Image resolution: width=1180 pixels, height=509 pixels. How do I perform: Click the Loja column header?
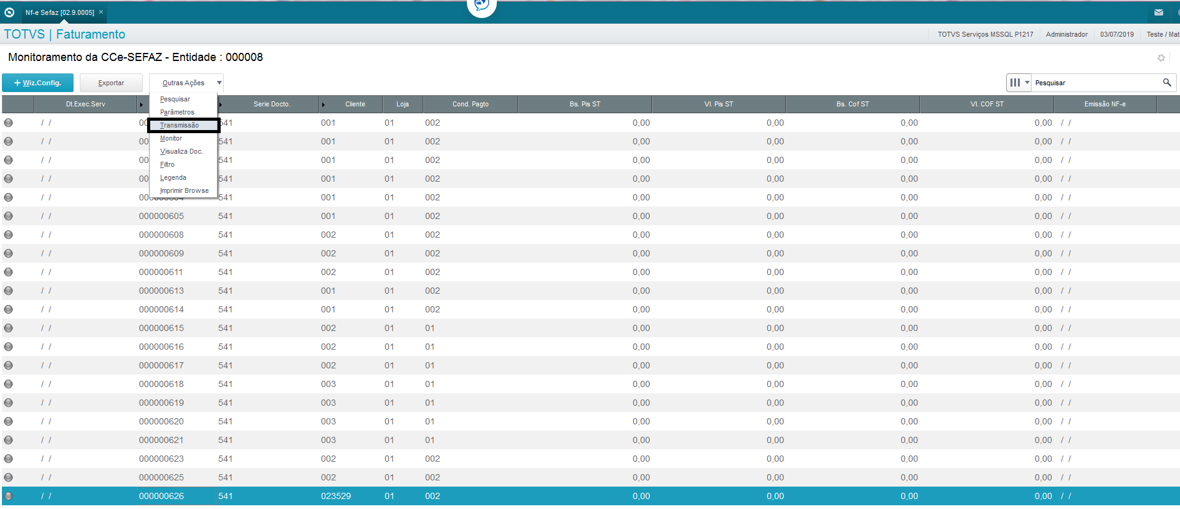point(403,104)
